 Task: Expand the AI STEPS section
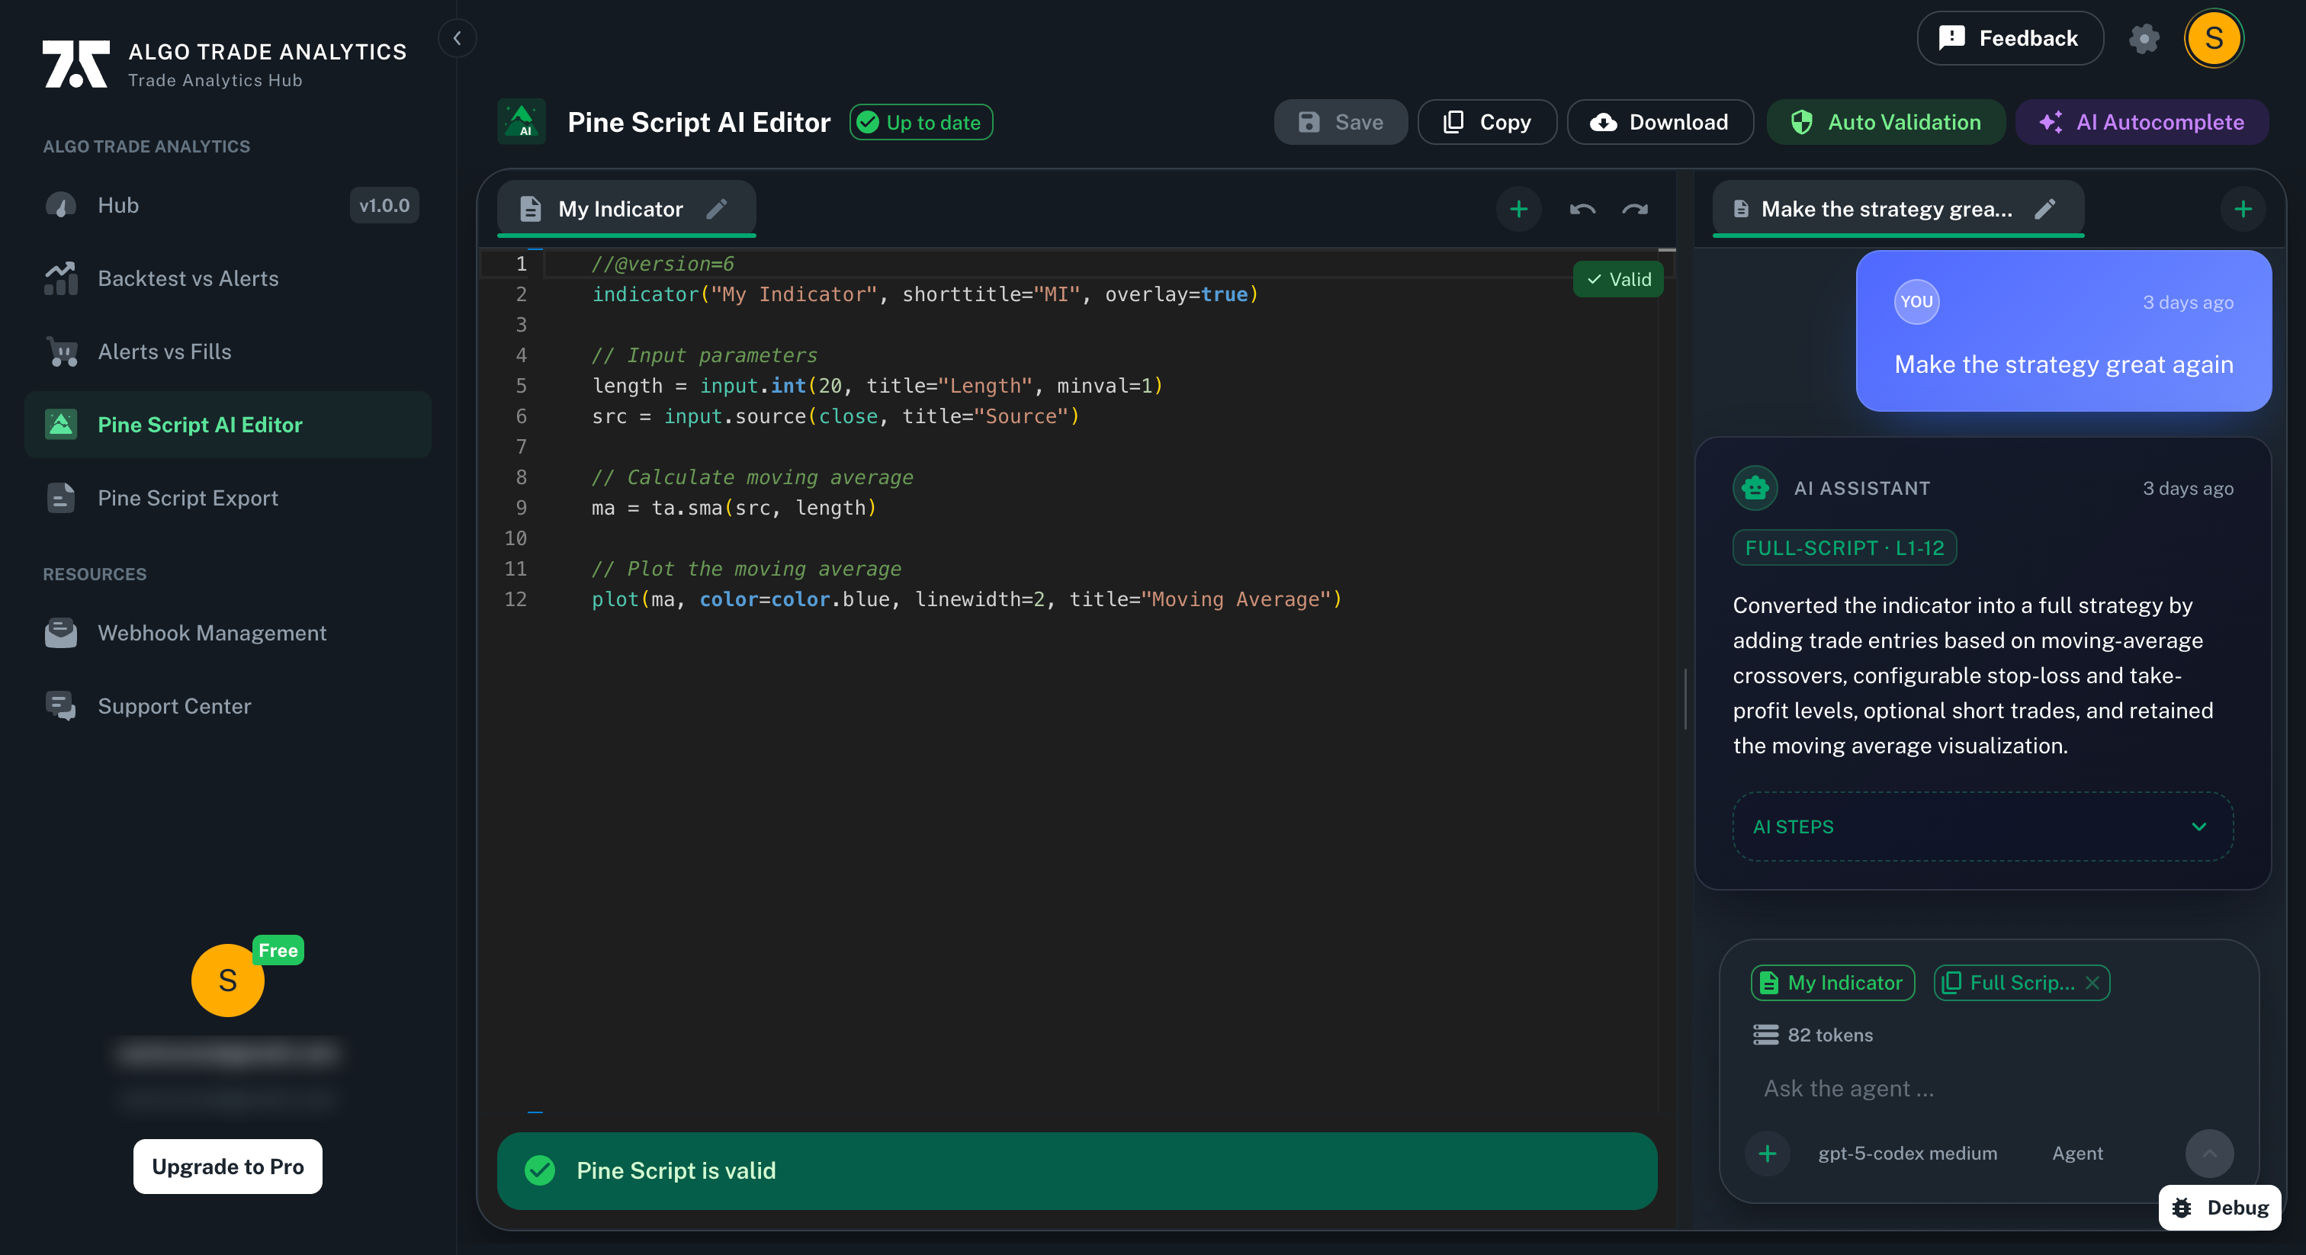tap(1981, 827)
